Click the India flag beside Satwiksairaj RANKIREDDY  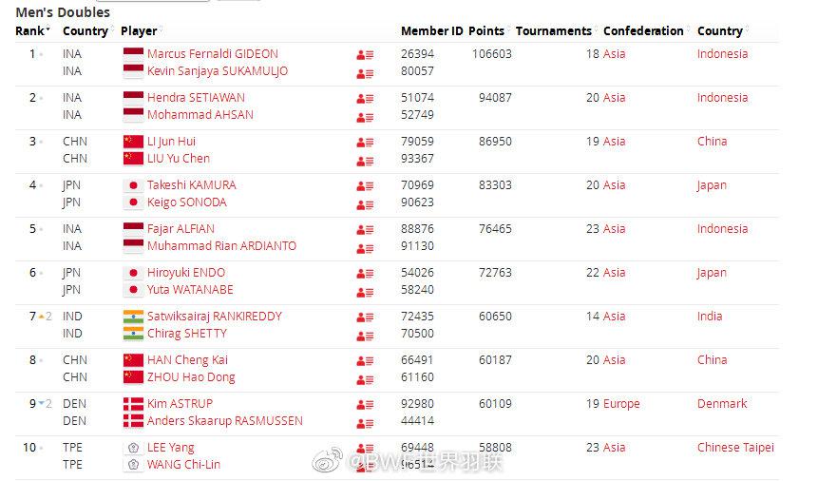[133, 317]
